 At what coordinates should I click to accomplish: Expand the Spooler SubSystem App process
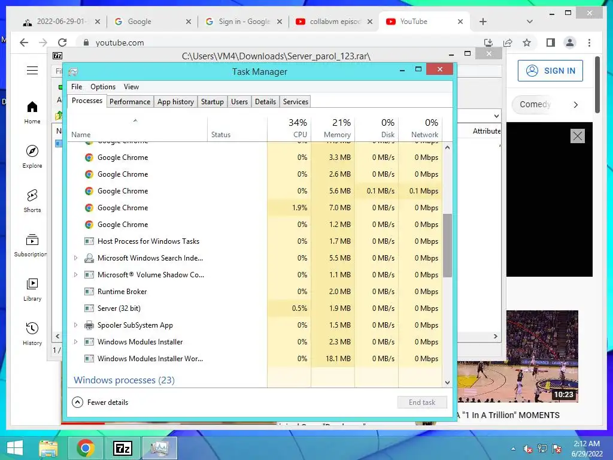(76, 325)
